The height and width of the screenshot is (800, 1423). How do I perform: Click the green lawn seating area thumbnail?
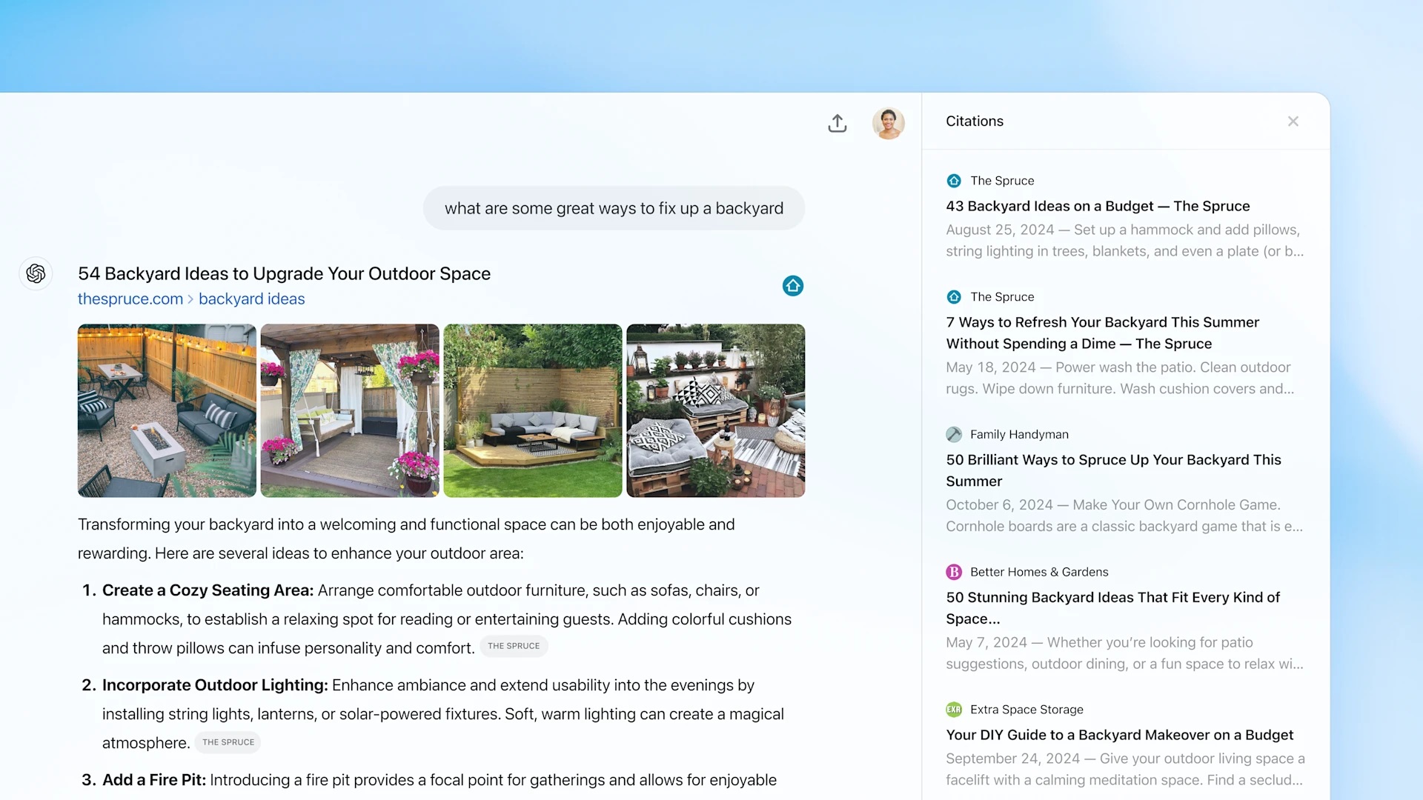click(531, 410)
